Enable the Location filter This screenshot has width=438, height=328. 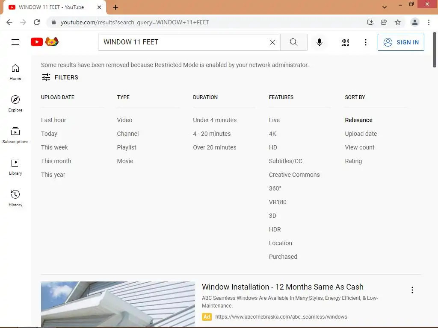pos(281,243)
